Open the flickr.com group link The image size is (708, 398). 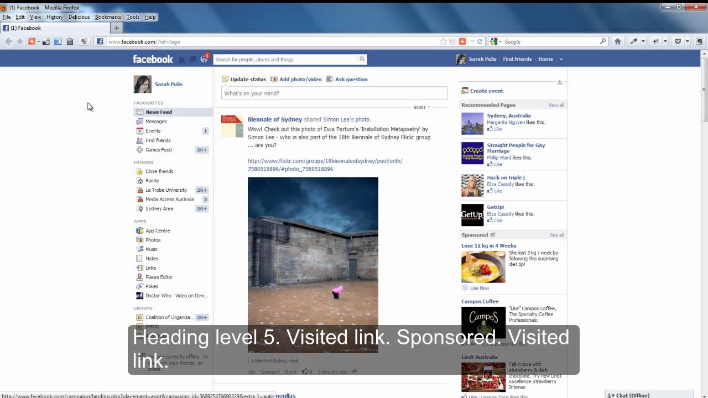click(325, 165)
